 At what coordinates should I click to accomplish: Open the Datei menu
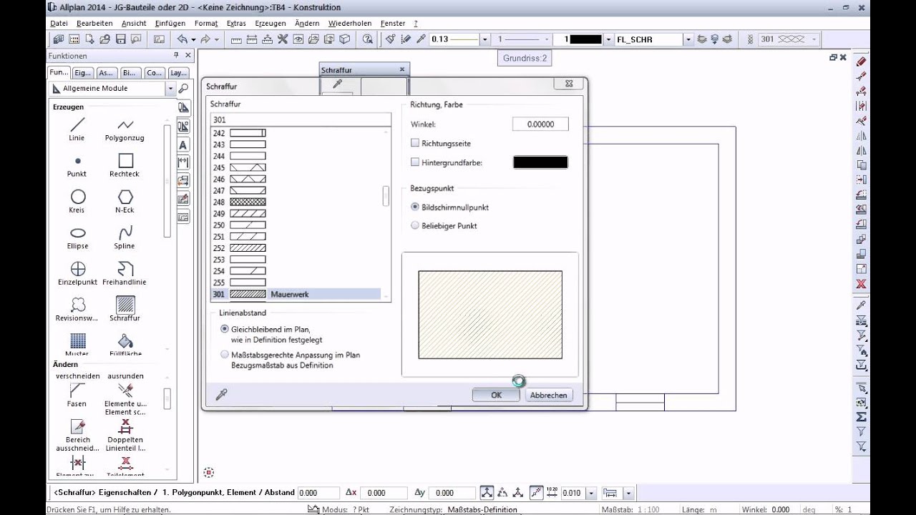coord(59,23)
